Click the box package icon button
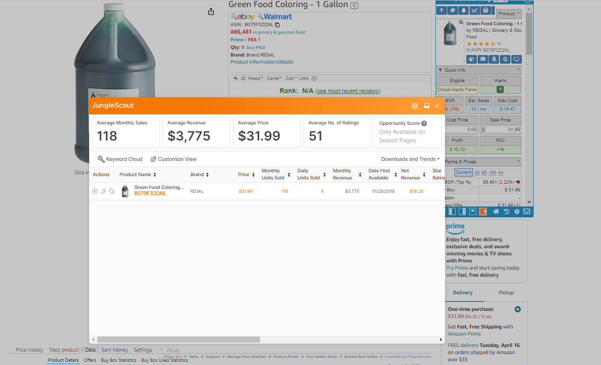 tap(471, 59)
